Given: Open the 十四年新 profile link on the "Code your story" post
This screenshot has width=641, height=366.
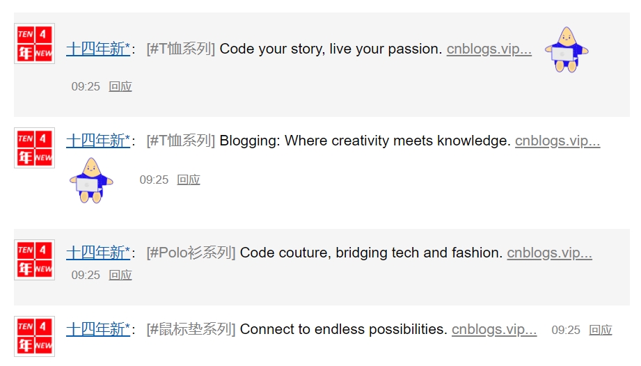Looking at the screenshot, I should point(98,49).
